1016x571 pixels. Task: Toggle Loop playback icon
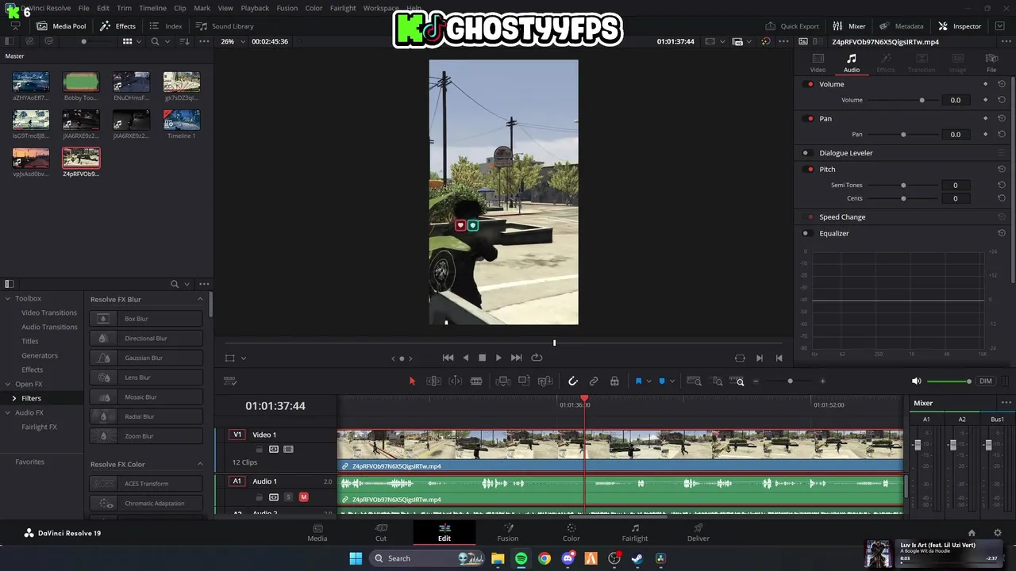(537, 358)
